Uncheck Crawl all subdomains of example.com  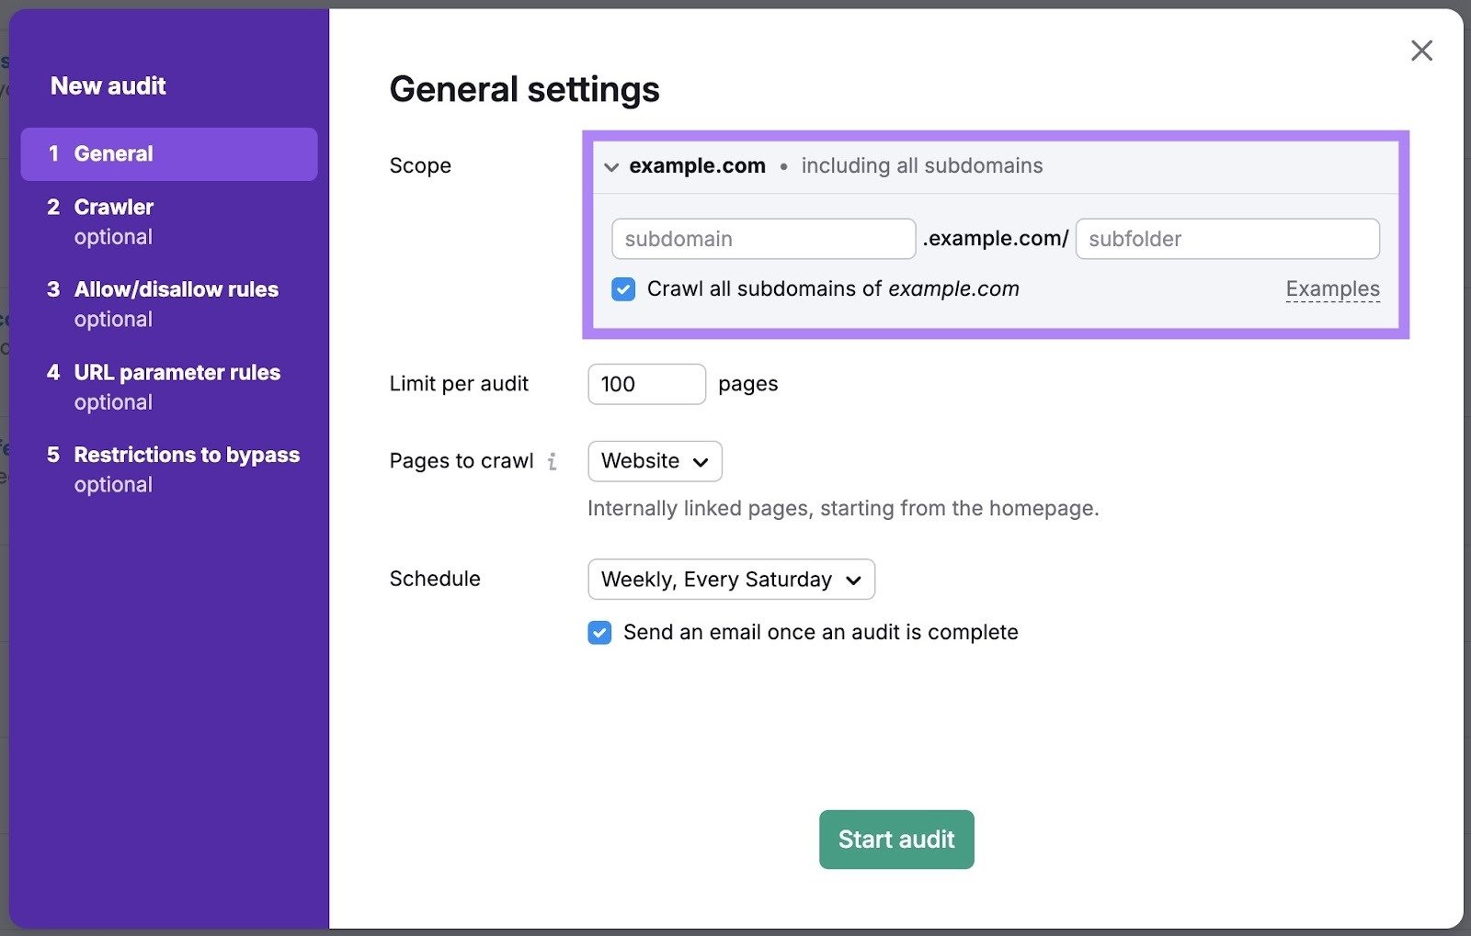tap(623, 288)
